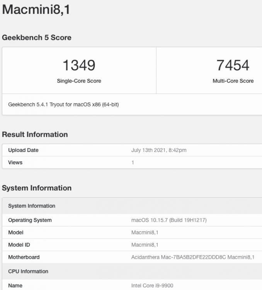Click the Model ID label
The width and height of the screenshot is (262, 290).
(x=19, y=245)
